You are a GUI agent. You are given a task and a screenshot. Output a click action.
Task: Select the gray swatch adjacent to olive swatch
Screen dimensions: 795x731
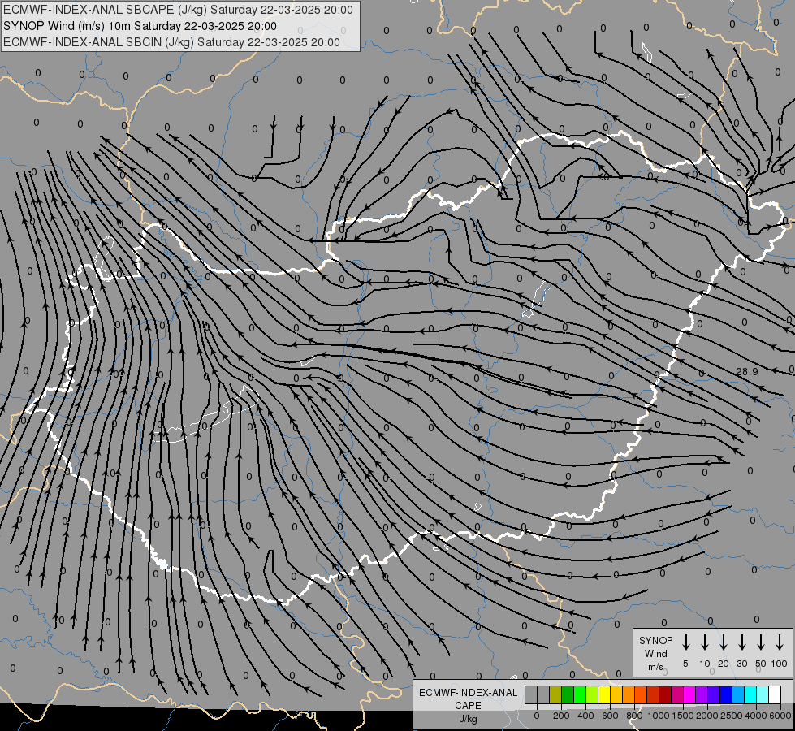tap(543, 694)
